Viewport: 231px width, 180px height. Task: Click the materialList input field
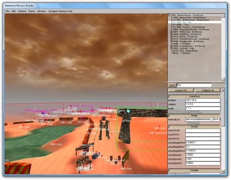[203, 120]
